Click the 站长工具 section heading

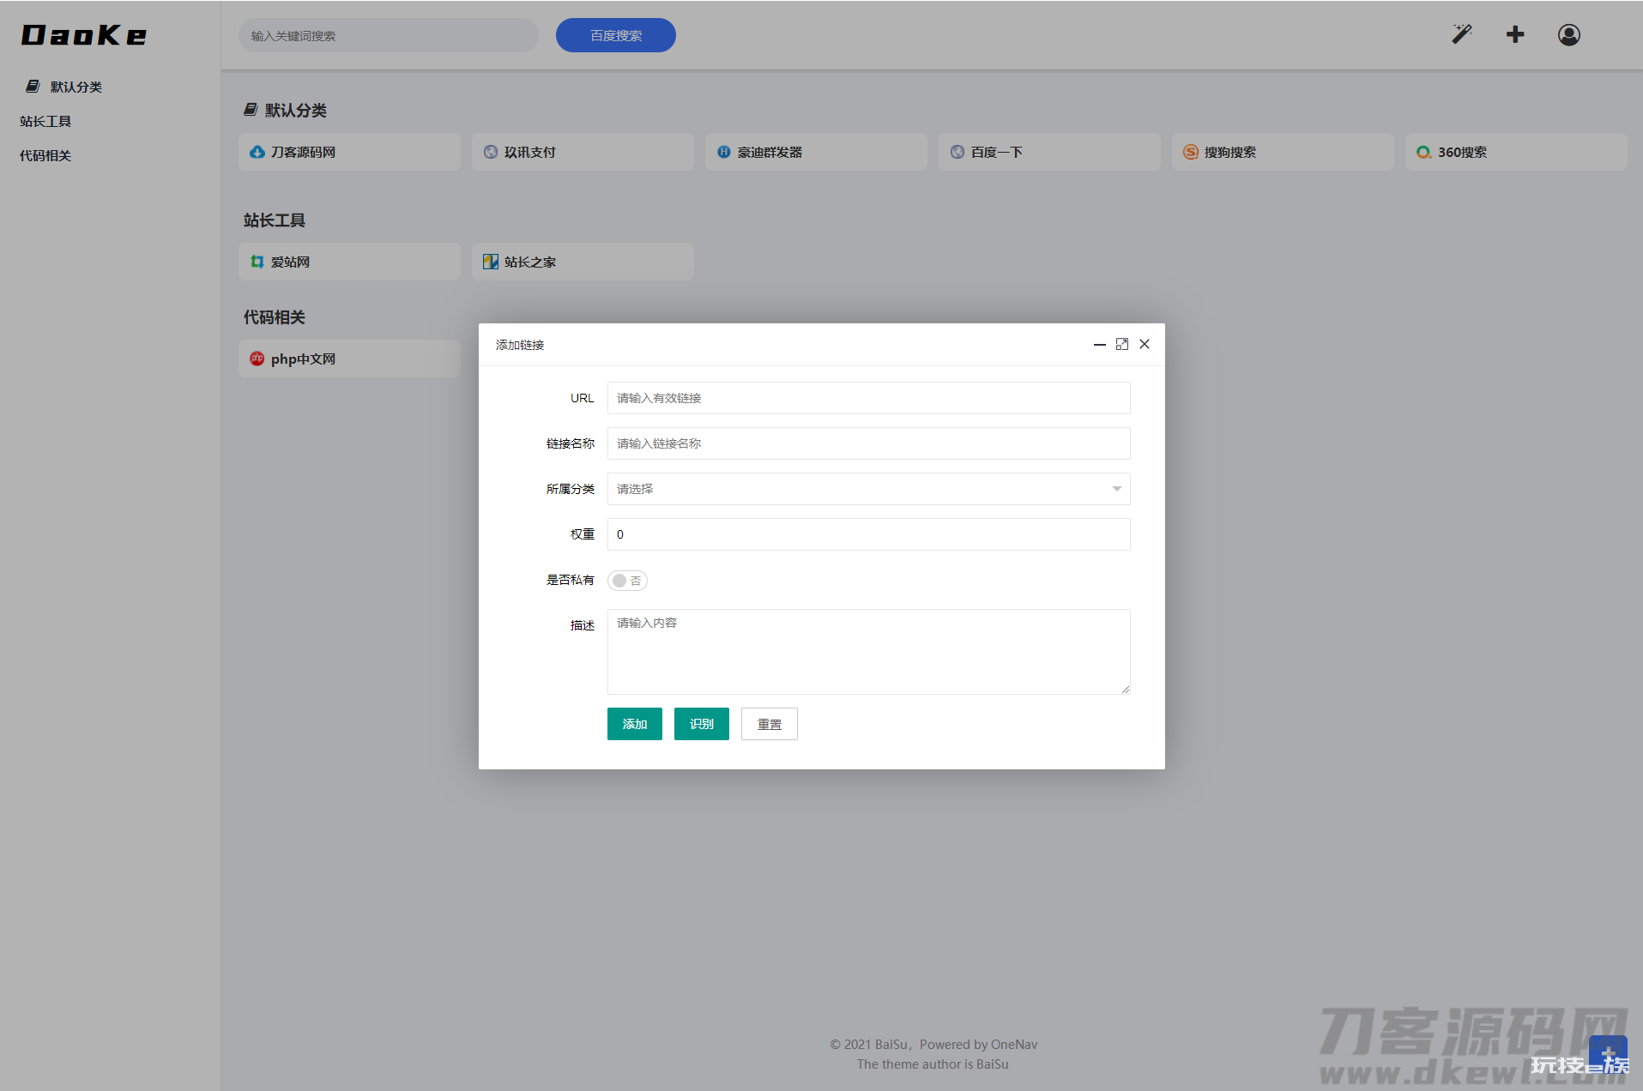point(275,220)
